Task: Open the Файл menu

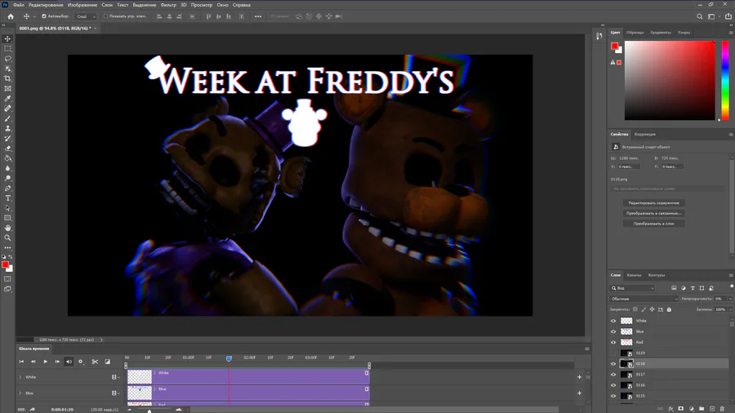Action: pos(18,5)
